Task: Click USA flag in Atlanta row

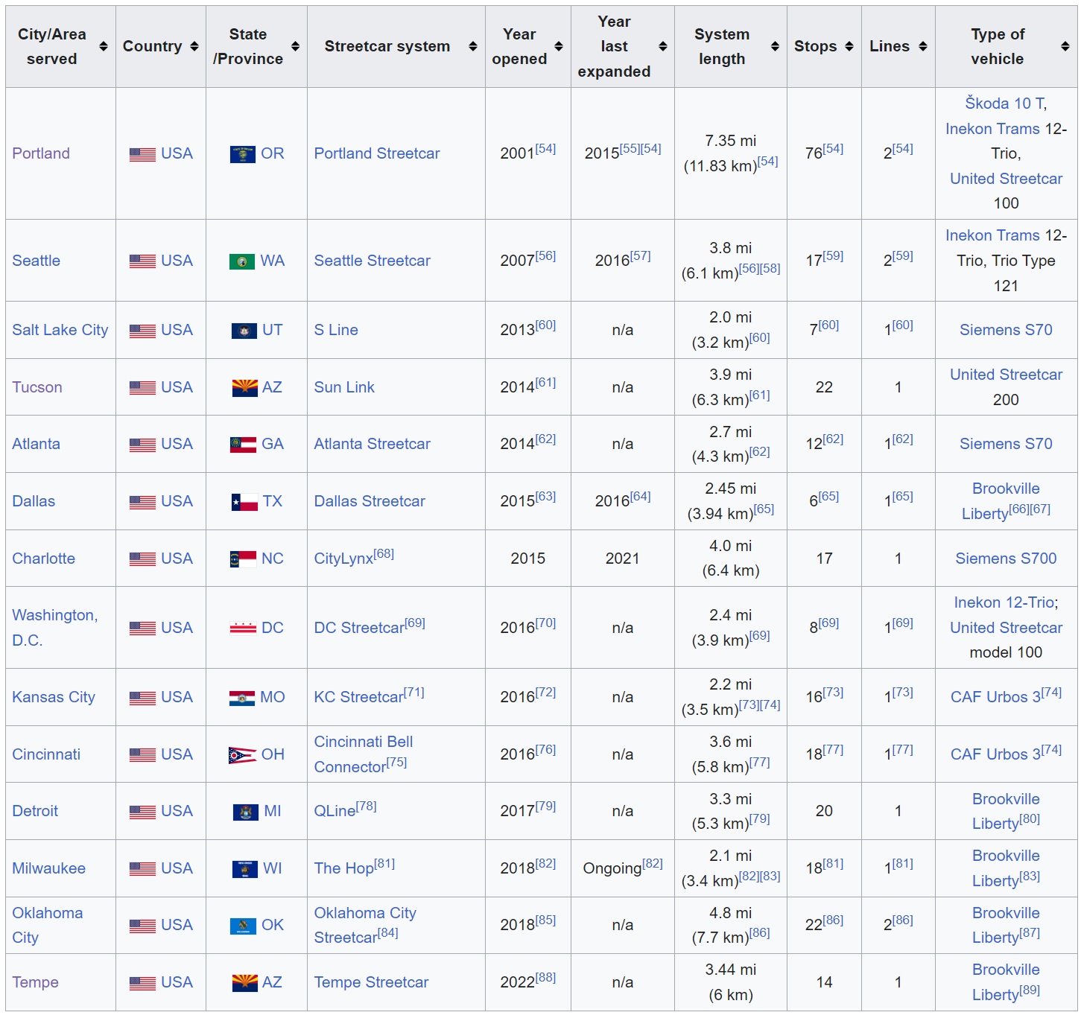Action: coord(142,445)
